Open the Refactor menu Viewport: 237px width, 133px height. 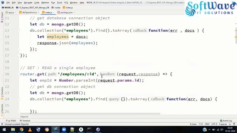pyautogui.click(x=45, y=3)
